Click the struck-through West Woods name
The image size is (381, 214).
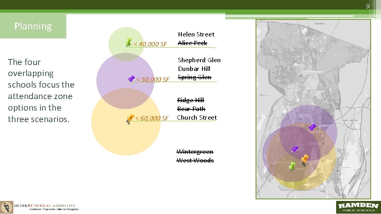(195, 160)
